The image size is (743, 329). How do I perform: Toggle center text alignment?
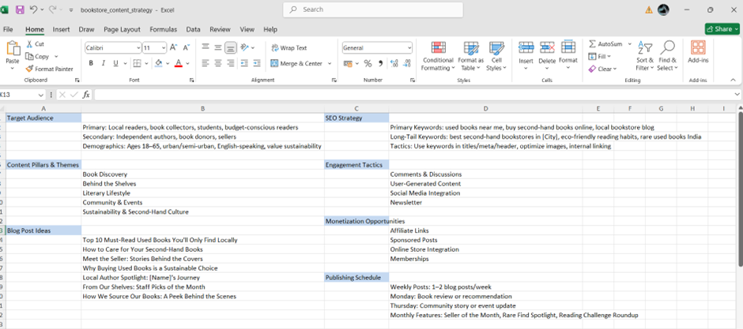[218, 63]
